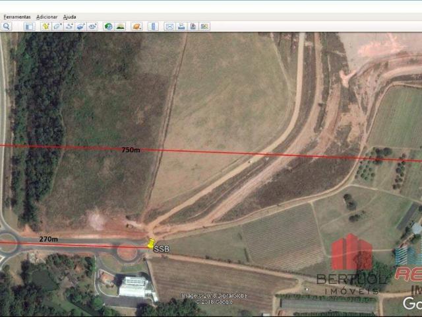Screen dimensions: 422x317
Task: Click the Record a Tour icon
Action: [92, 26]
